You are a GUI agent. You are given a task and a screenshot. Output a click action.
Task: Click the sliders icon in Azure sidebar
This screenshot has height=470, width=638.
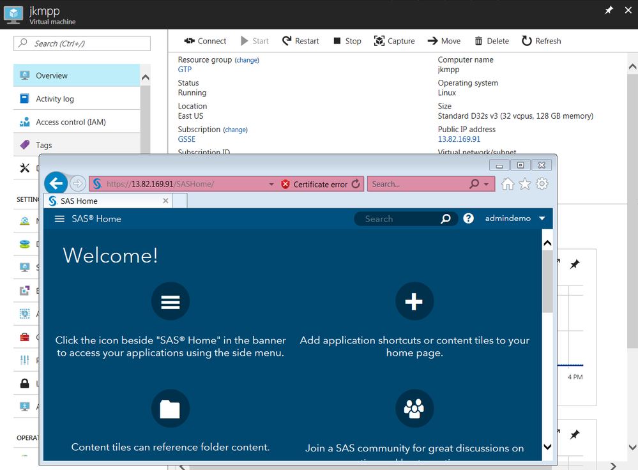tap(25, 360)
